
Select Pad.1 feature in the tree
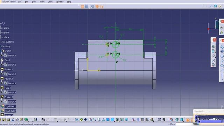7,60
